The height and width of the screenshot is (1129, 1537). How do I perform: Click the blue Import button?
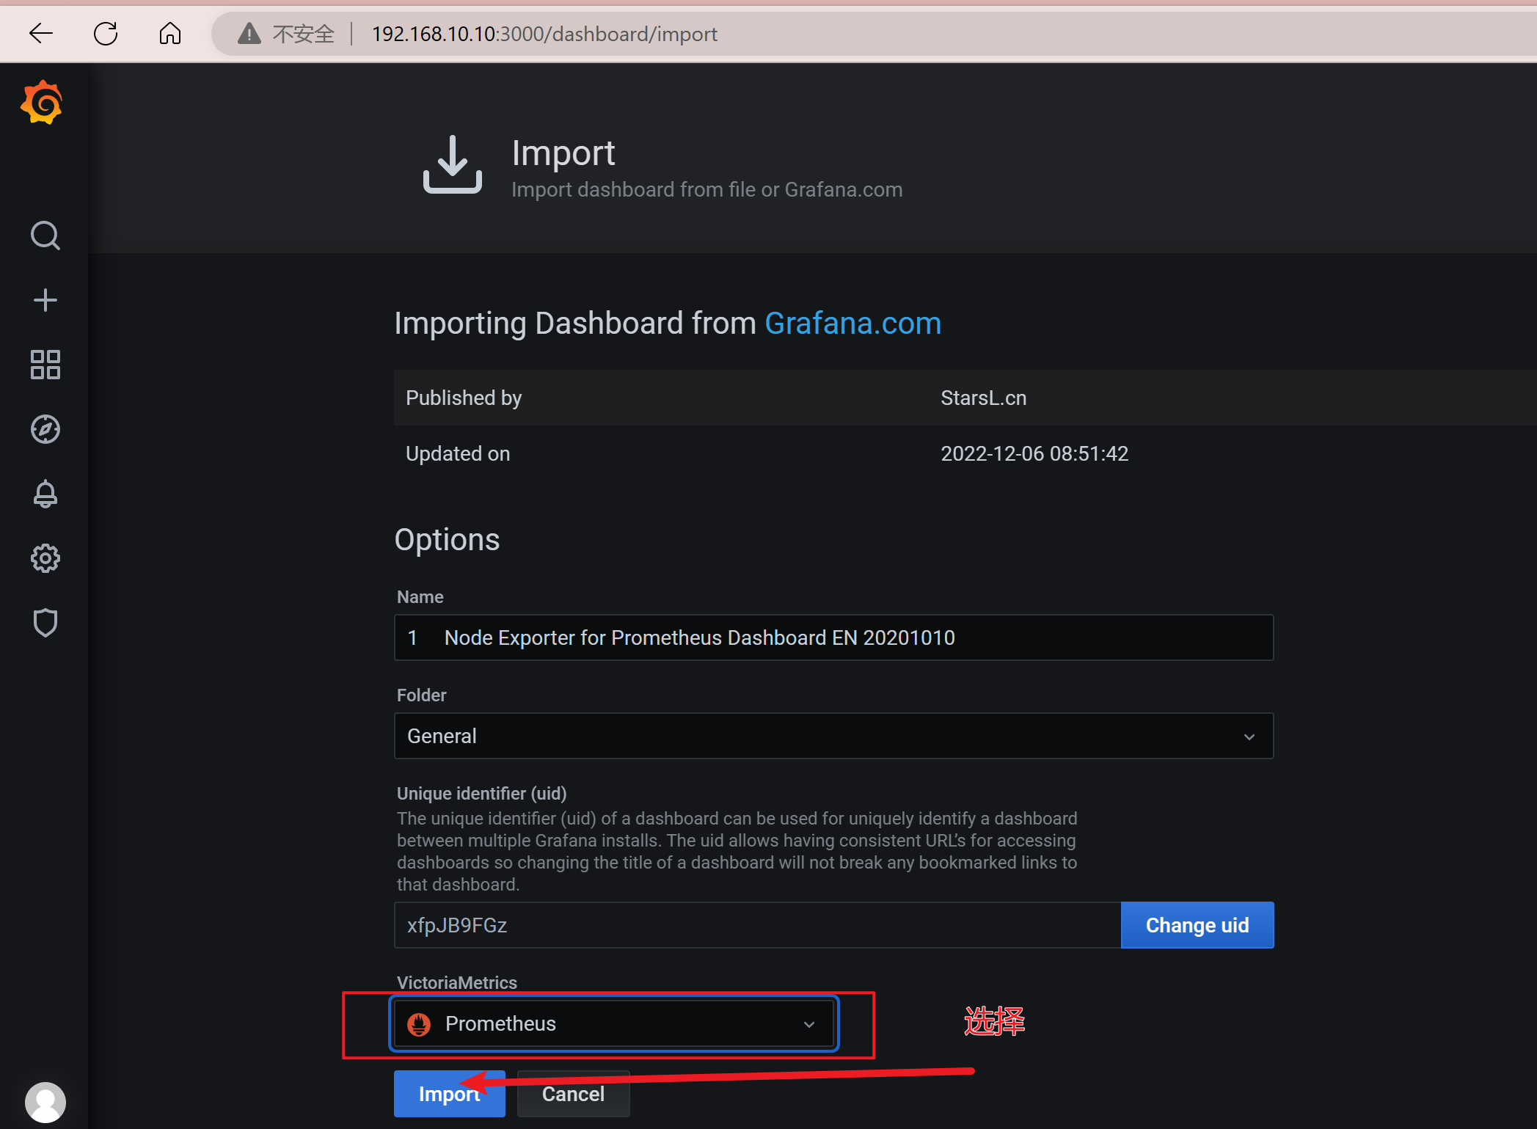pos(449,1094)
